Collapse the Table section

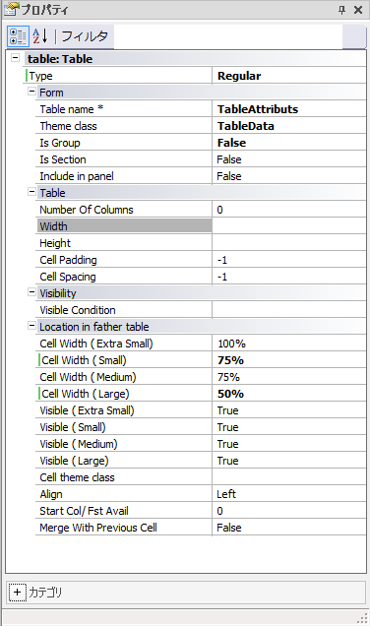31,192
